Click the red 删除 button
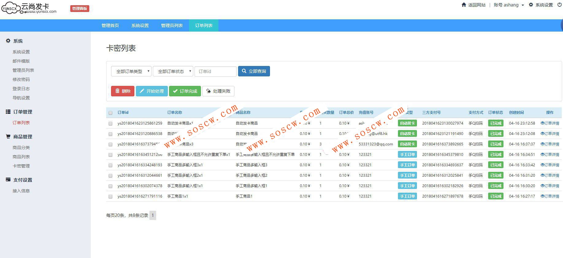 [x=123, y=91]
